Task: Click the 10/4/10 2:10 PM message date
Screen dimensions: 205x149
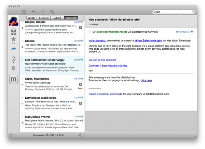Action: (x=184, y=32)
